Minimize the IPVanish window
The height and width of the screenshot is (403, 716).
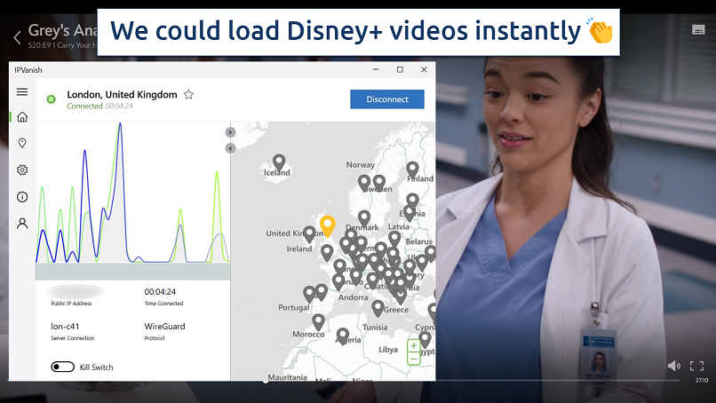pyautogui.click(x=376, y=70)
